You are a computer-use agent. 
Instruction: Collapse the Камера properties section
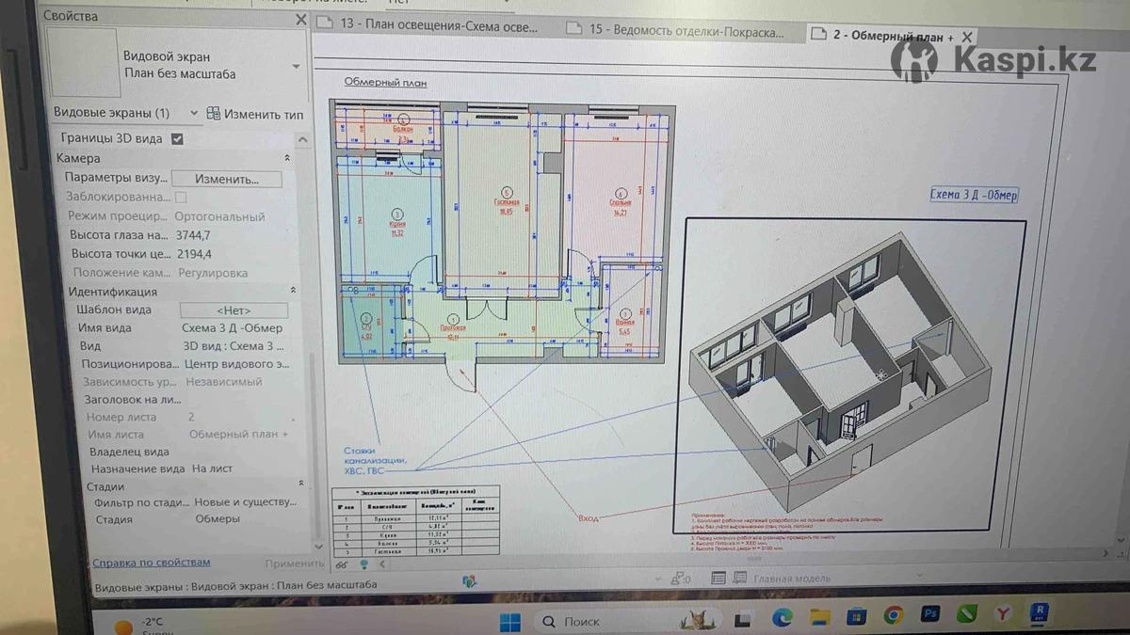pyautogui.click(x=287, y=159)
